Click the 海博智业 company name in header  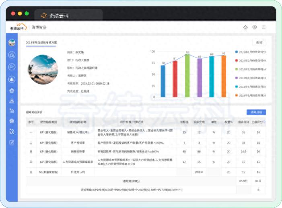tap(39, 27)
